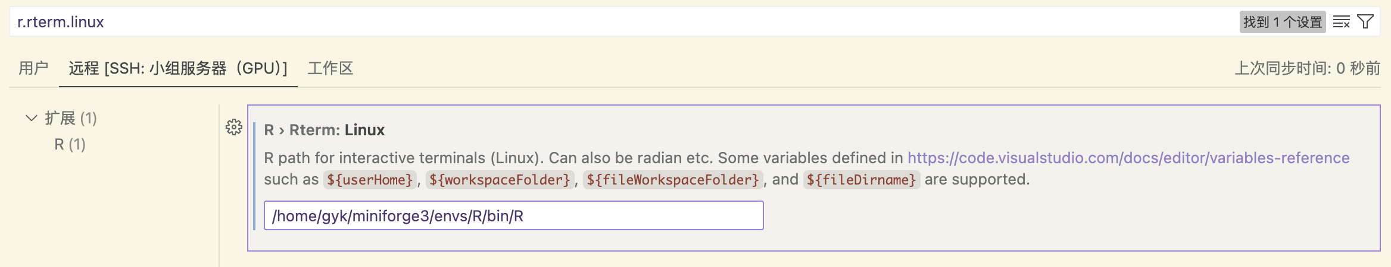The image size is (1391, 267).
Task: Select the 远程 SSH 小组服务器 tab
Action: 178,68
